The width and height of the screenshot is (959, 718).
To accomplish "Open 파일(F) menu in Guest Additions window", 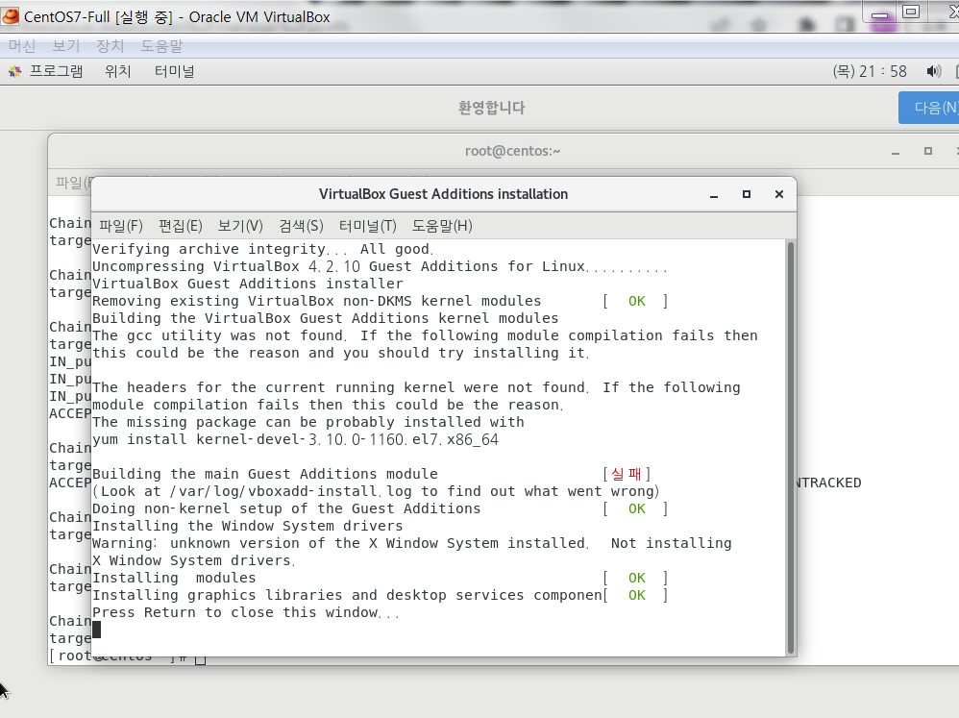I will pos(121,226).
